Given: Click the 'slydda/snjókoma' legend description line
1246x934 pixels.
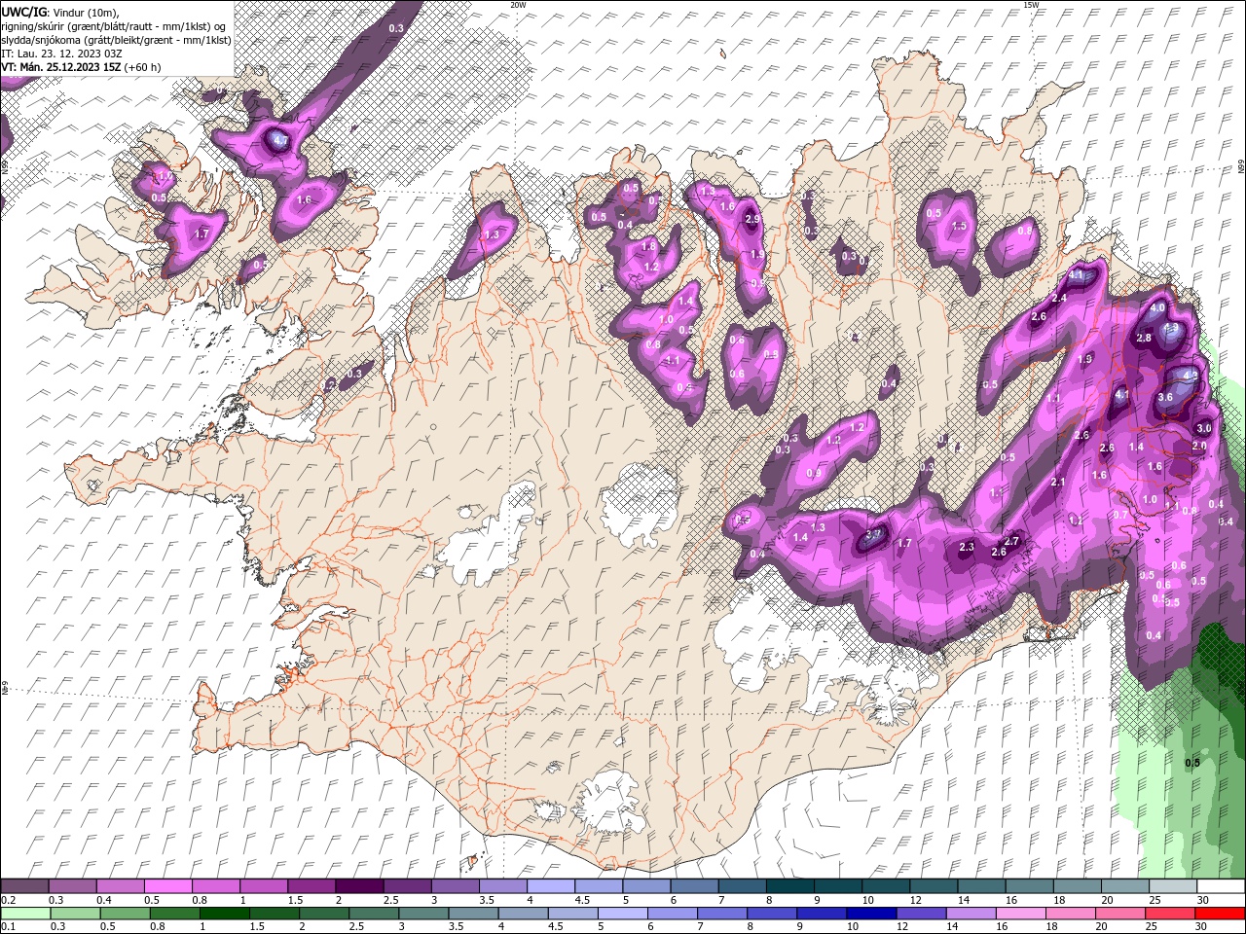Looking at the screenshot, I should 116,40.
